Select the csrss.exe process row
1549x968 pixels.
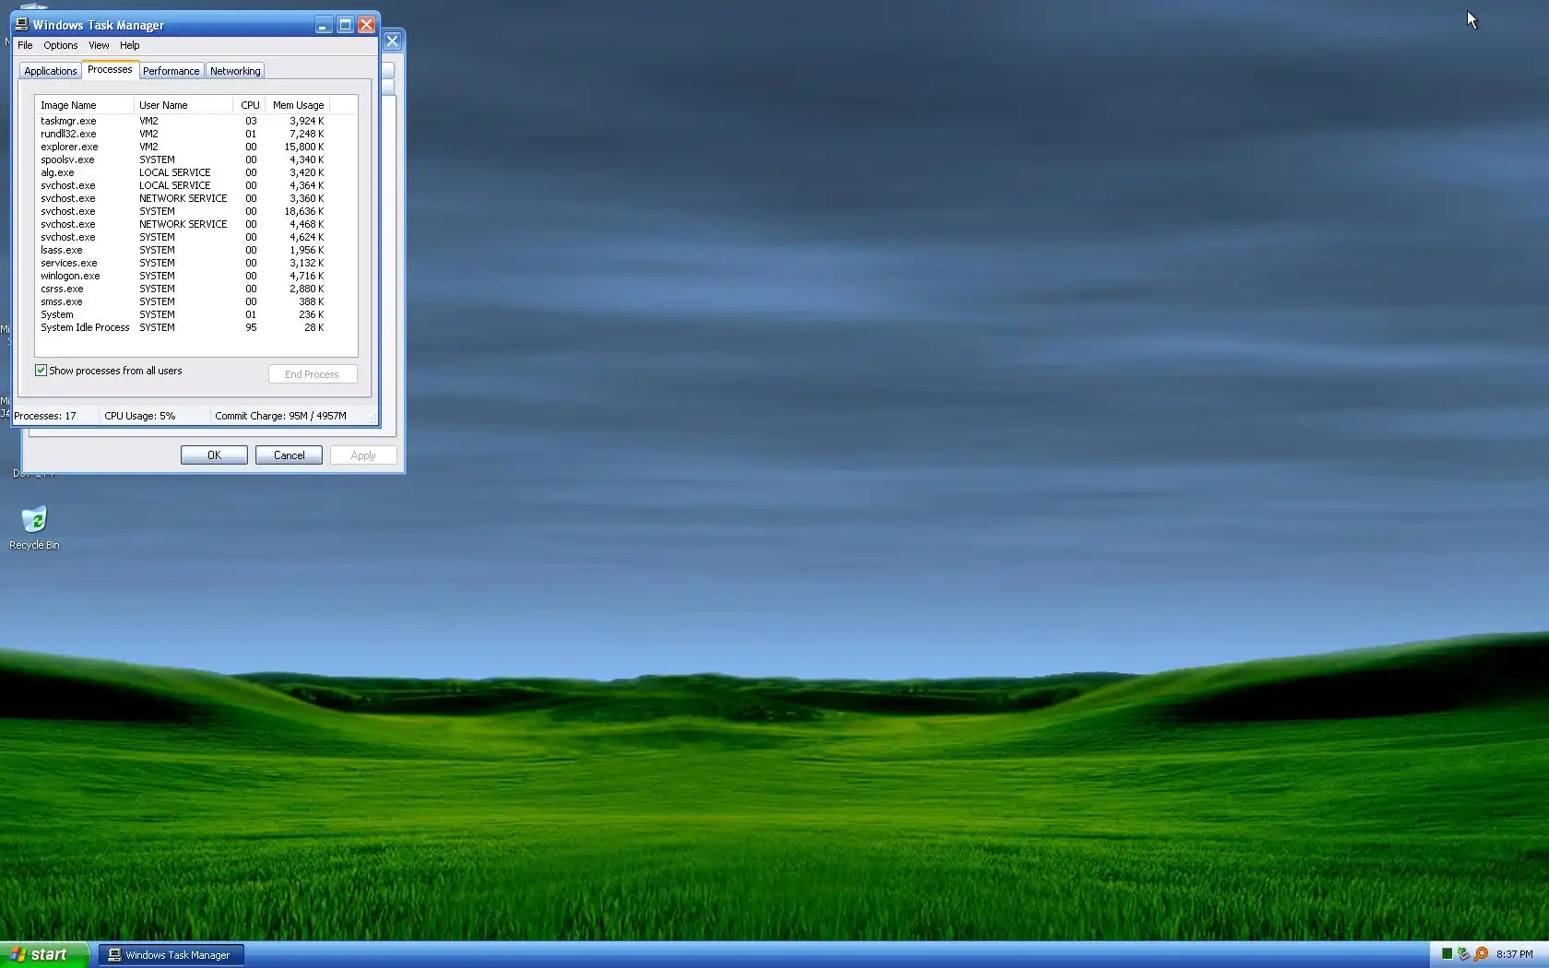coord(183,289)
